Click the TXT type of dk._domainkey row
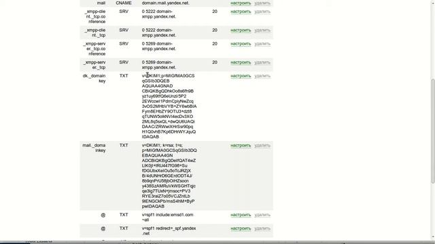 point(124,76)
